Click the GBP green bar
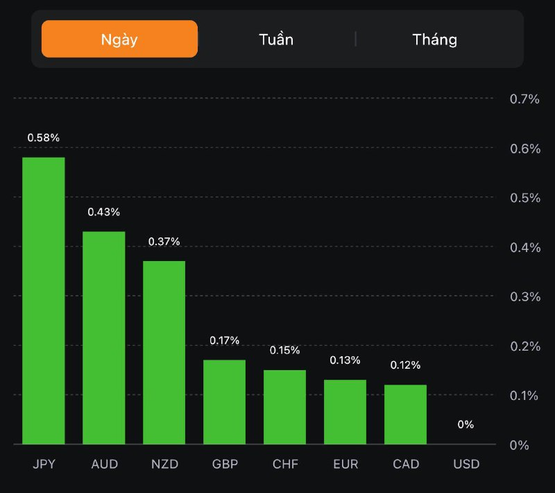This screenshot has width=555, height=493. pos(224,401)
